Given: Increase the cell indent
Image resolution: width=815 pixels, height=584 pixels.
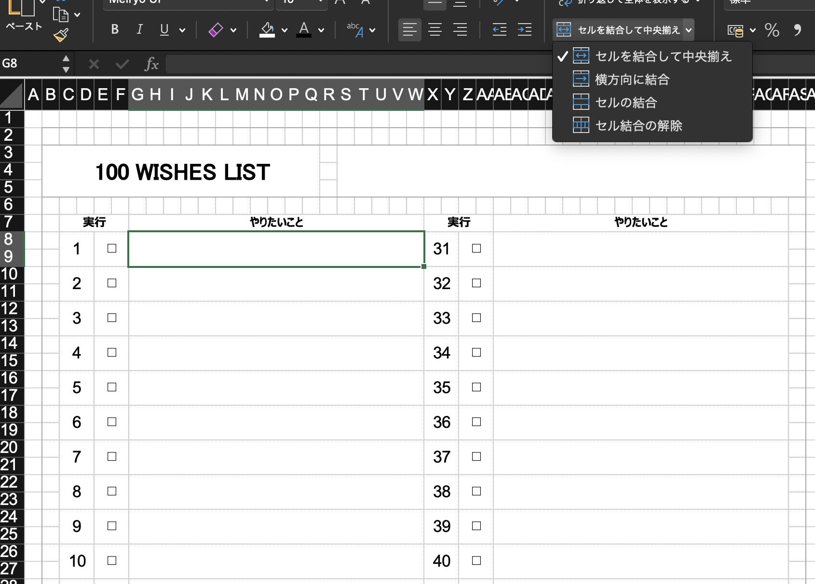Looking at the screenshot, I should tap(524, 30).
